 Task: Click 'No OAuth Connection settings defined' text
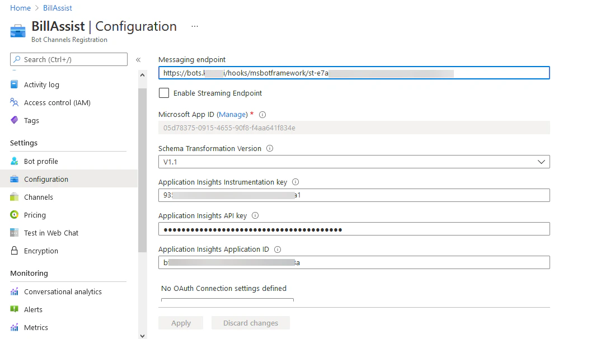click(x=224, y=289)
